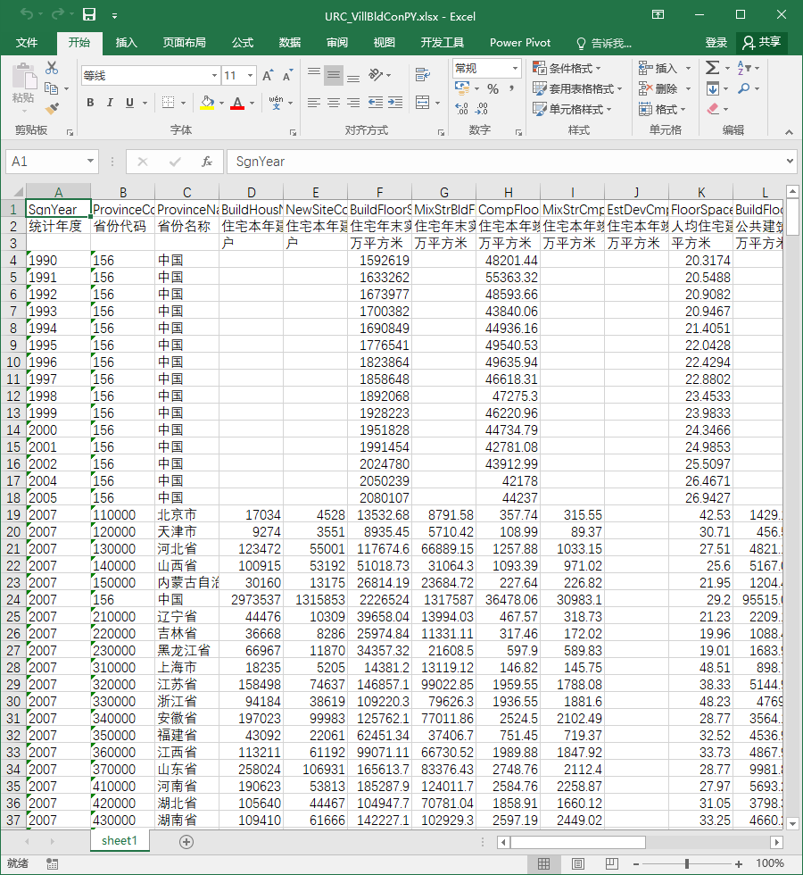Click the Cut scissors icon

pyautogui.click(x=52, y=68)
